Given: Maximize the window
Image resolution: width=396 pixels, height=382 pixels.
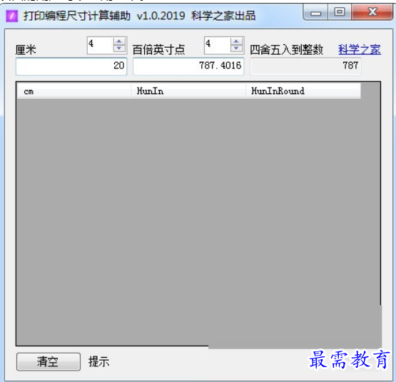Looking at the screenshot, I should point(340,12).
